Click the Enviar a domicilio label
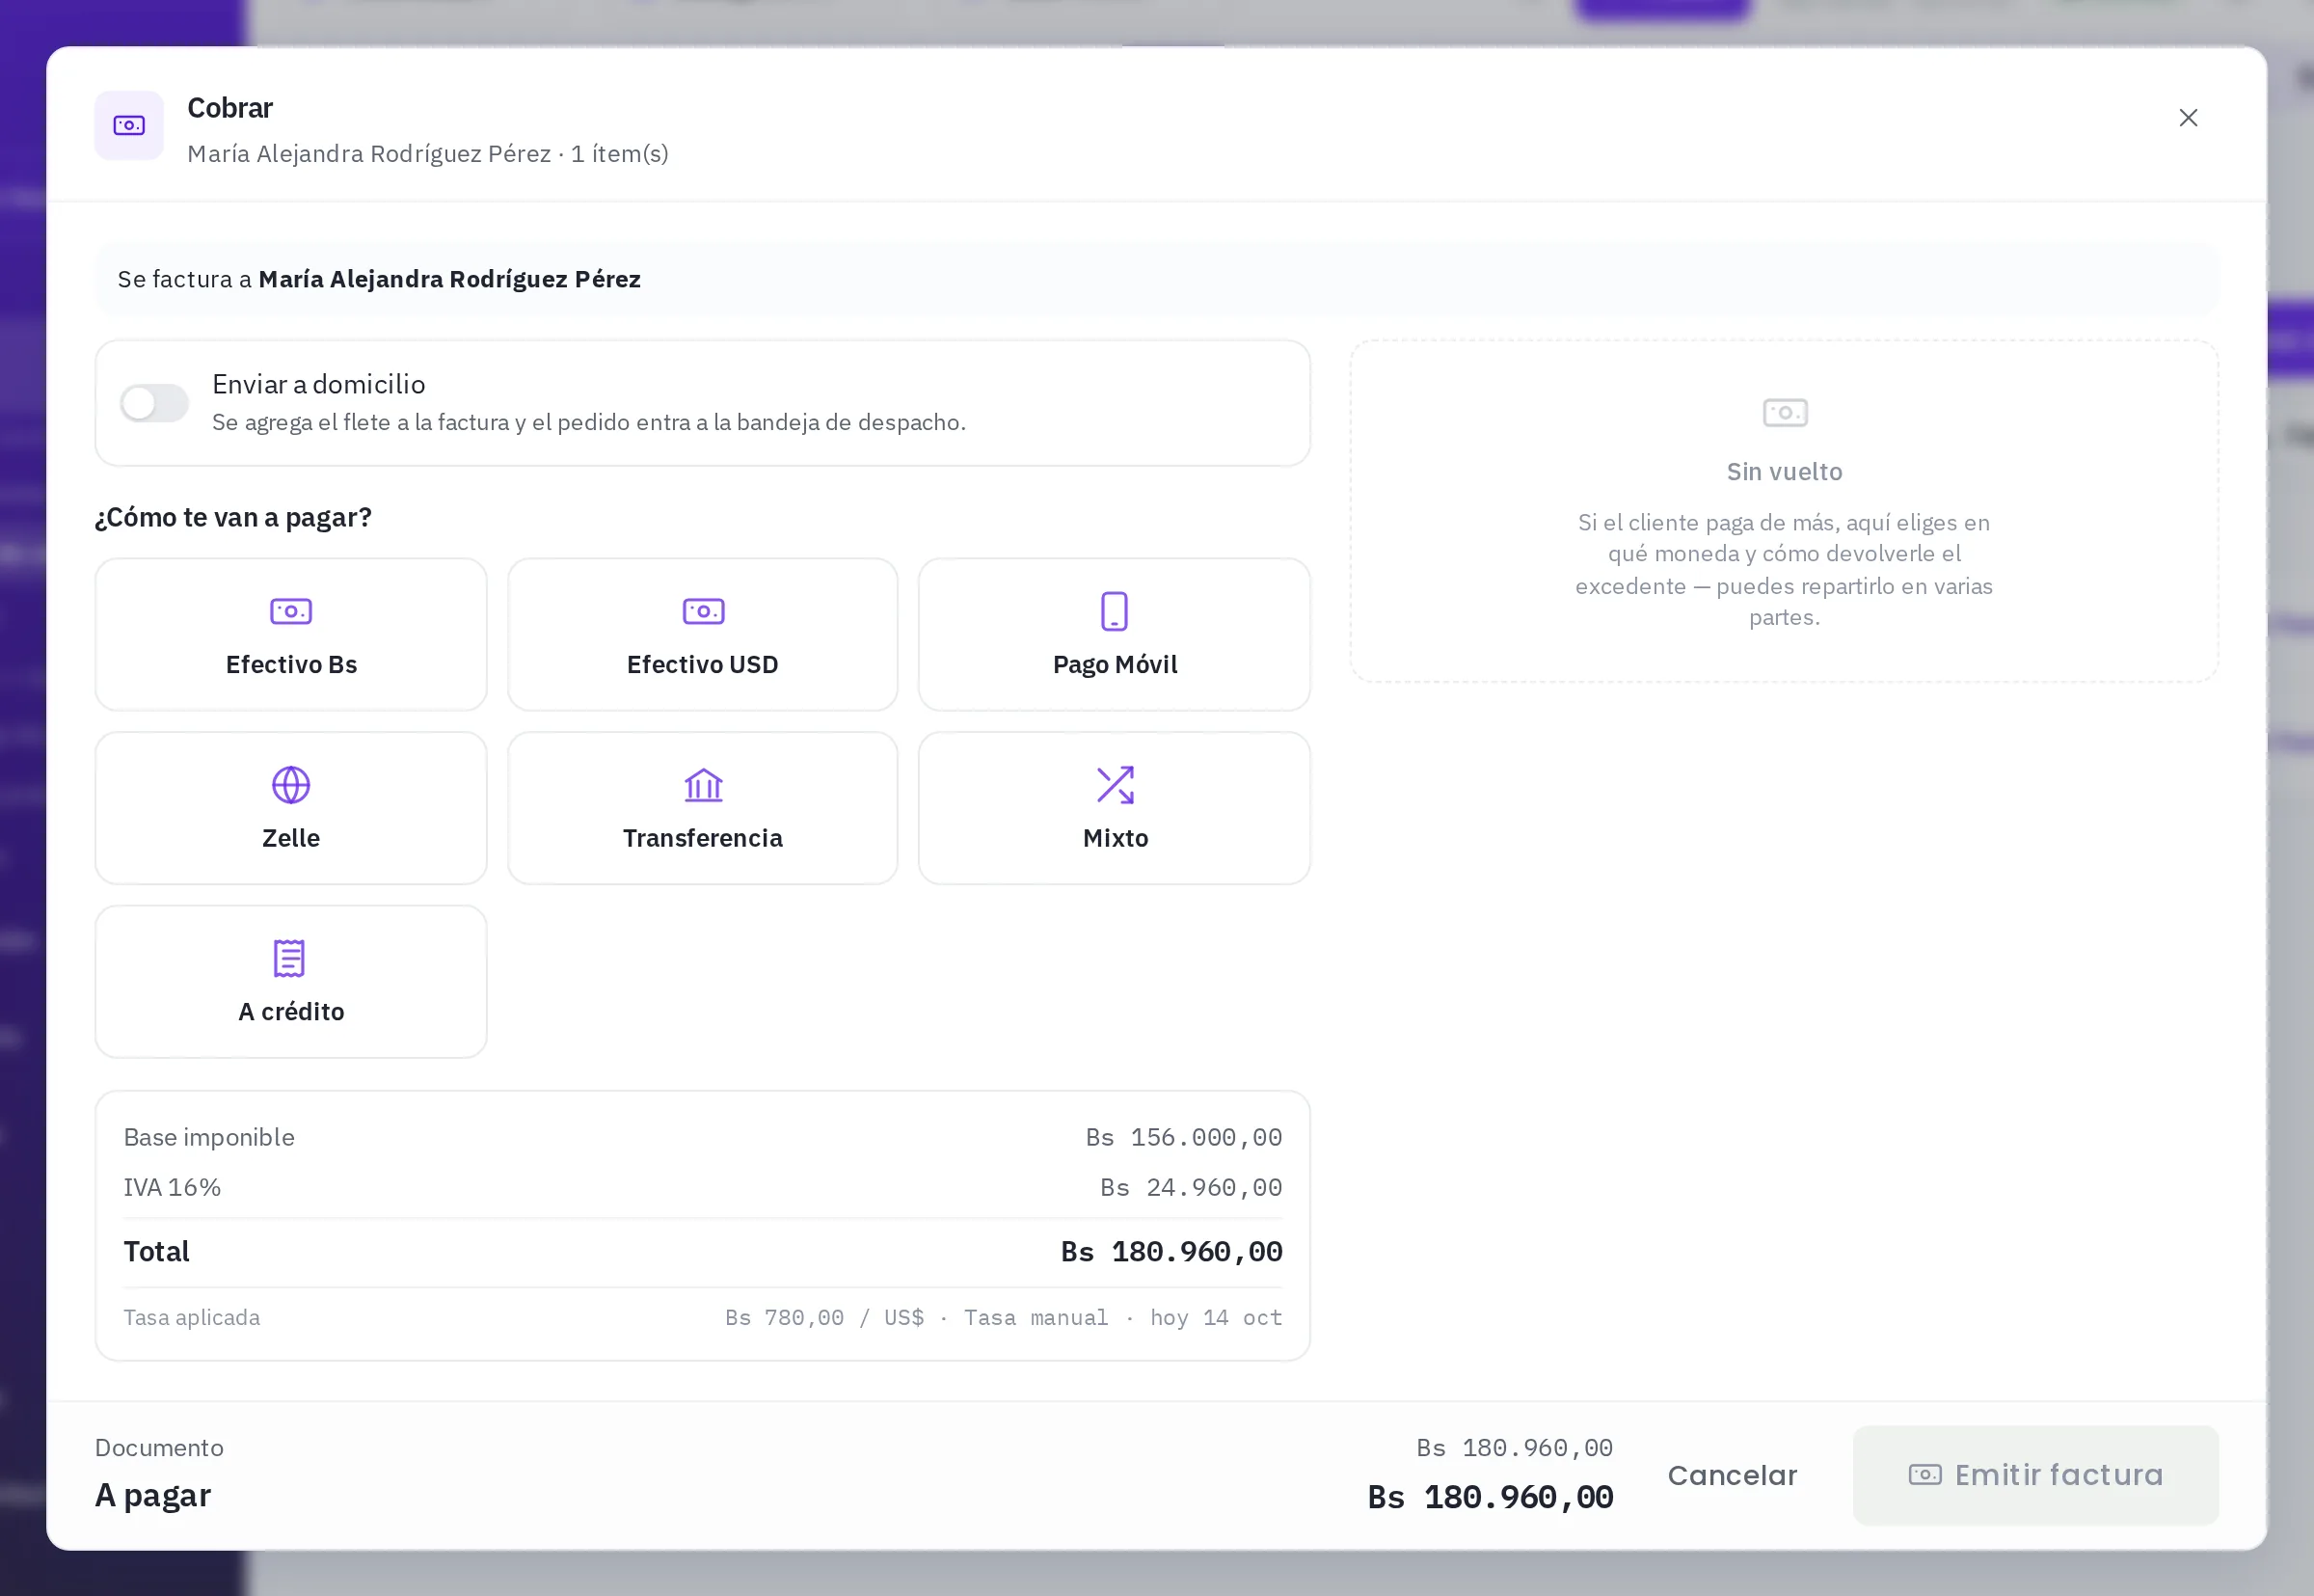Screen dimensions: 2314x1596 tap(319, 384)
